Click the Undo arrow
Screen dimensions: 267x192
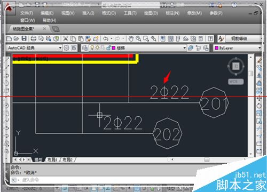pos(106,38)
